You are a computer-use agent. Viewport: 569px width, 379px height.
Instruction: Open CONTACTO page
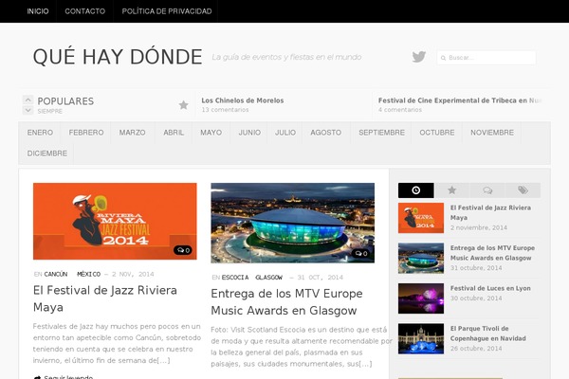click(x=85, y=11)
